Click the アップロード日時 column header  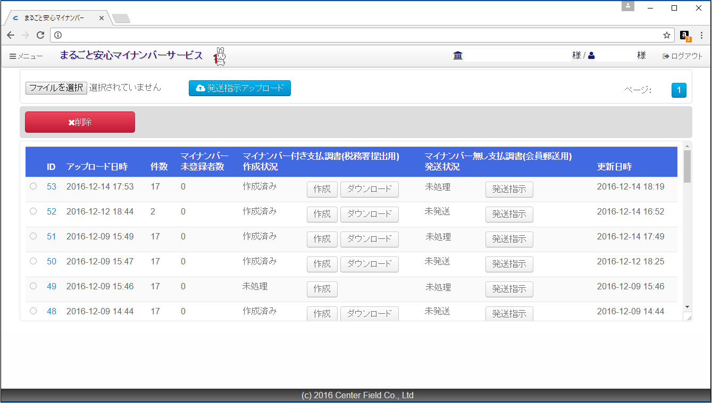point(97,167)
